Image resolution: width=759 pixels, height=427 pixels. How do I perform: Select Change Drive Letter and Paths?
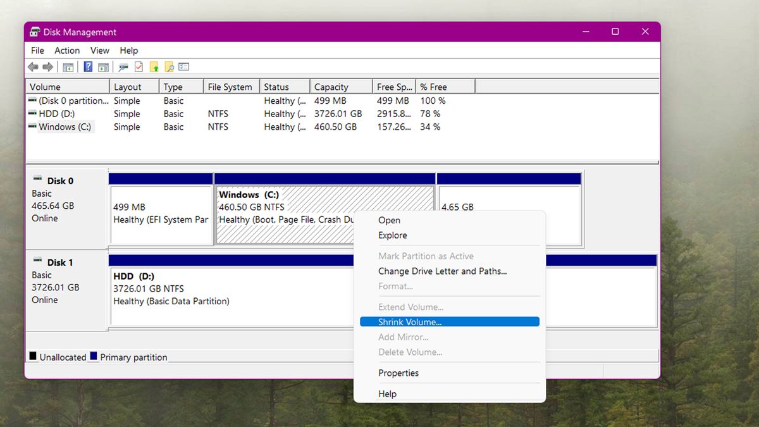tap(450, 271)
